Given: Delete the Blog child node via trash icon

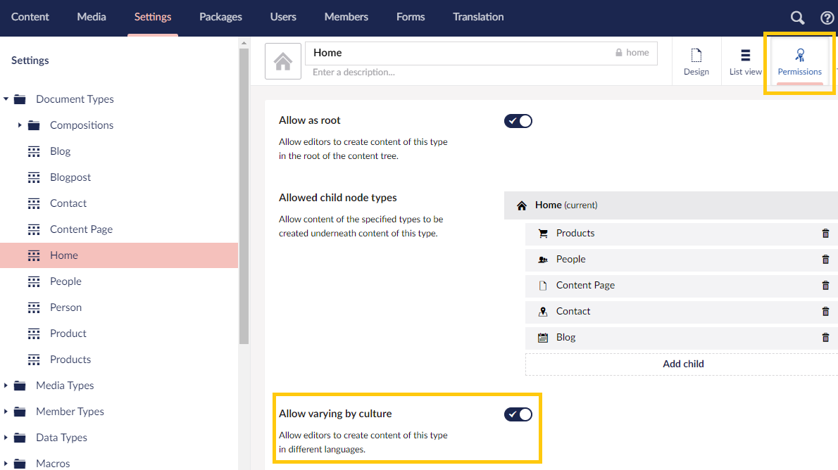Looking at the screenshot, I should pyautogui.click(x=825, y=337).
